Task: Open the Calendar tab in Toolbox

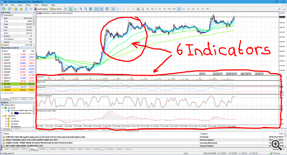Action: pos(52,149)
